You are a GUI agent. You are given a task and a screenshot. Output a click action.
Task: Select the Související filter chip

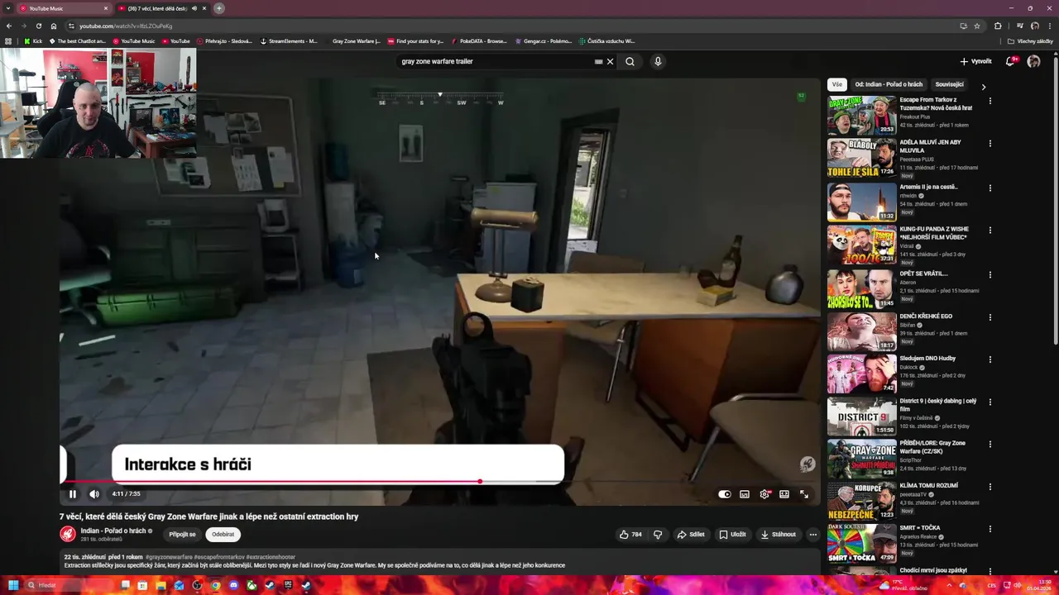950,84
